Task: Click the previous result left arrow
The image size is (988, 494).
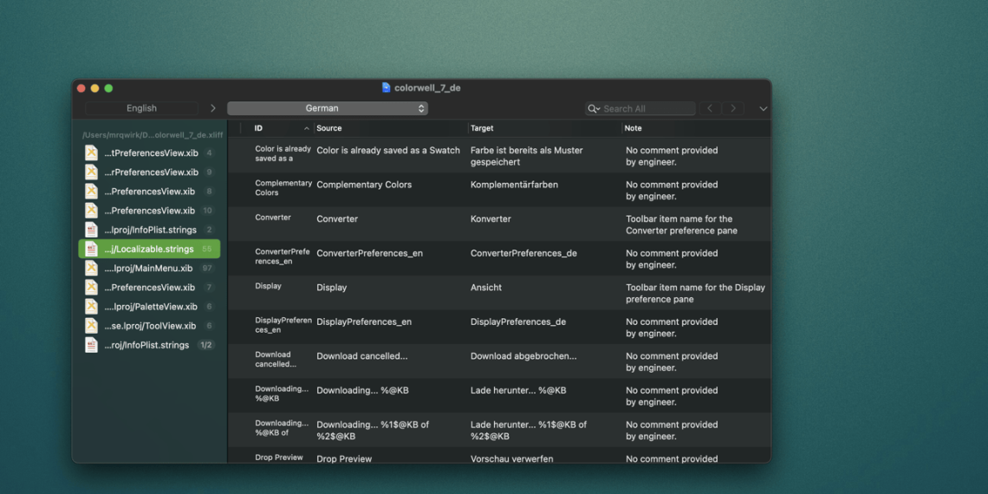Action: click(710, 108)
